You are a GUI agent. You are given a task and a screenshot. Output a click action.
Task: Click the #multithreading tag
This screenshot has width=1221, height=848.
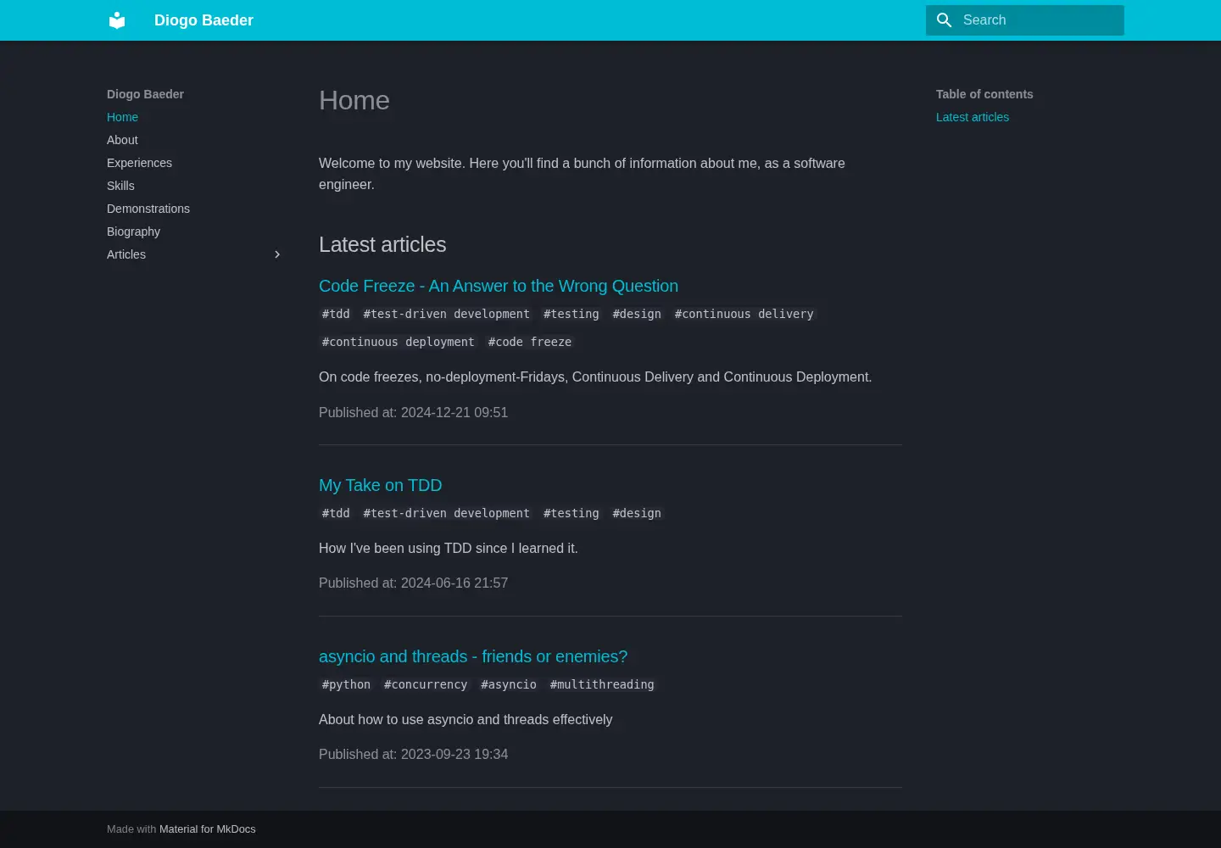(x=602, y=684)
